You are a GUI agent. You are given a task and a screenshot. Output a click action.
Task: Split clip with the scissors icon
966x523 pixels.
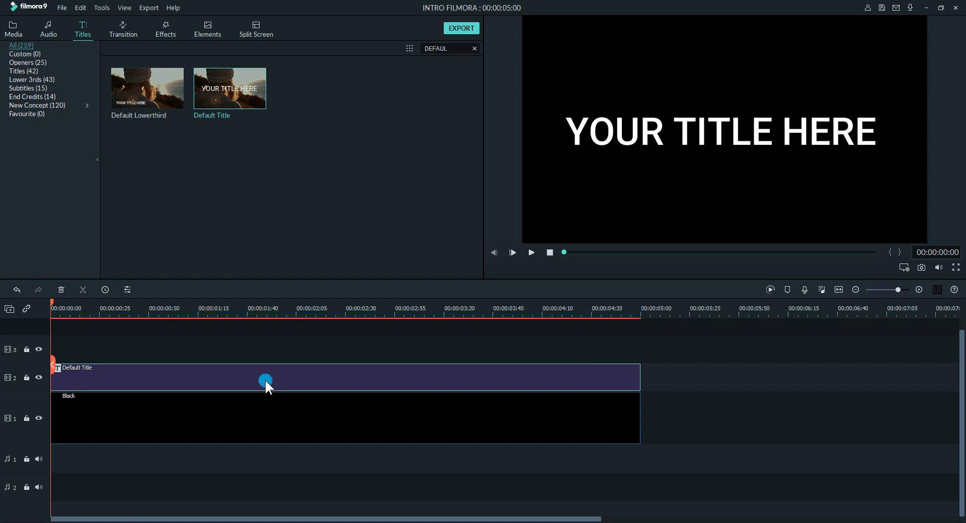click(x=83, y=290)
